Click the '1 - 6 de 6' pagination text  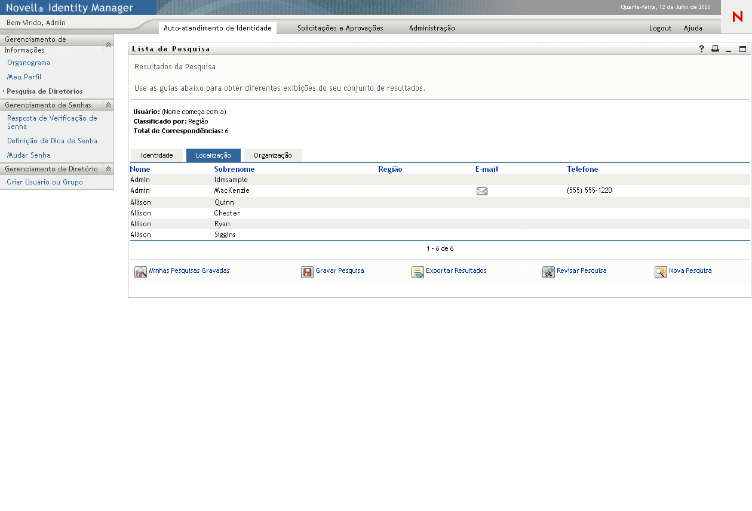point(440,248)
